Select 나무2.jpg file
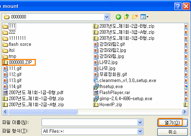This screenshot has width=191, height=136. [105, 62]
